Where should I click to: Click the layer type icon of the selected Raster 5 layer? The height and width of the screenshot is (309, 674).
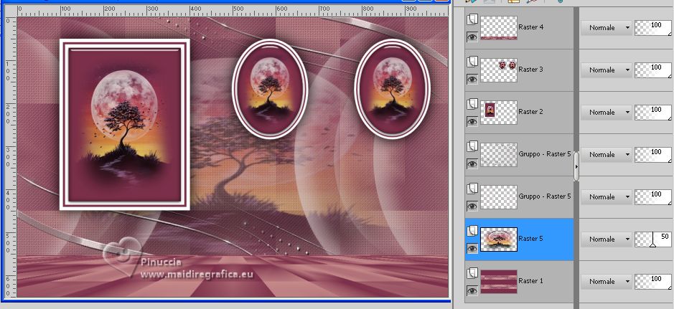click(x=472, y=231)
